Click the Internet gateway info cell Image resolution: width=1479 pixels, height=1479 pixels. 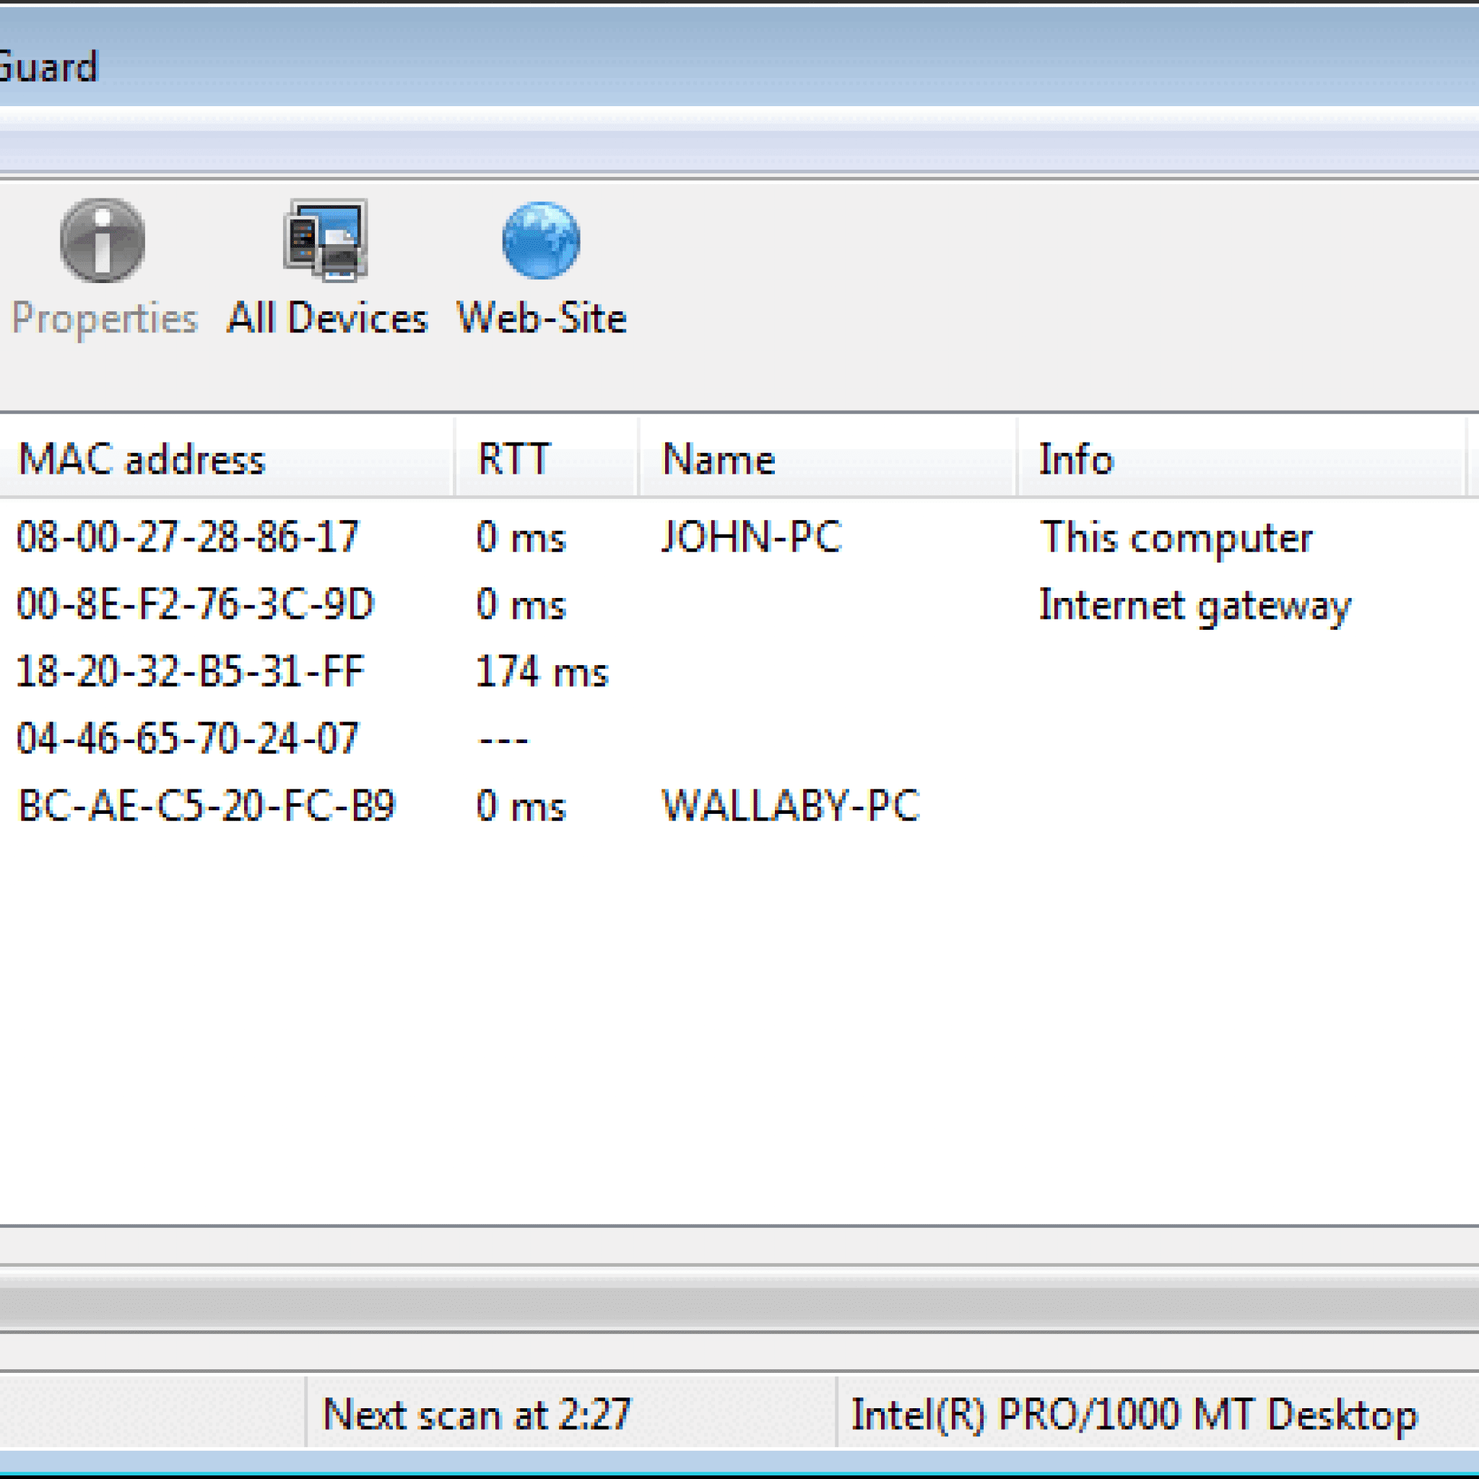click(1194, 604)
